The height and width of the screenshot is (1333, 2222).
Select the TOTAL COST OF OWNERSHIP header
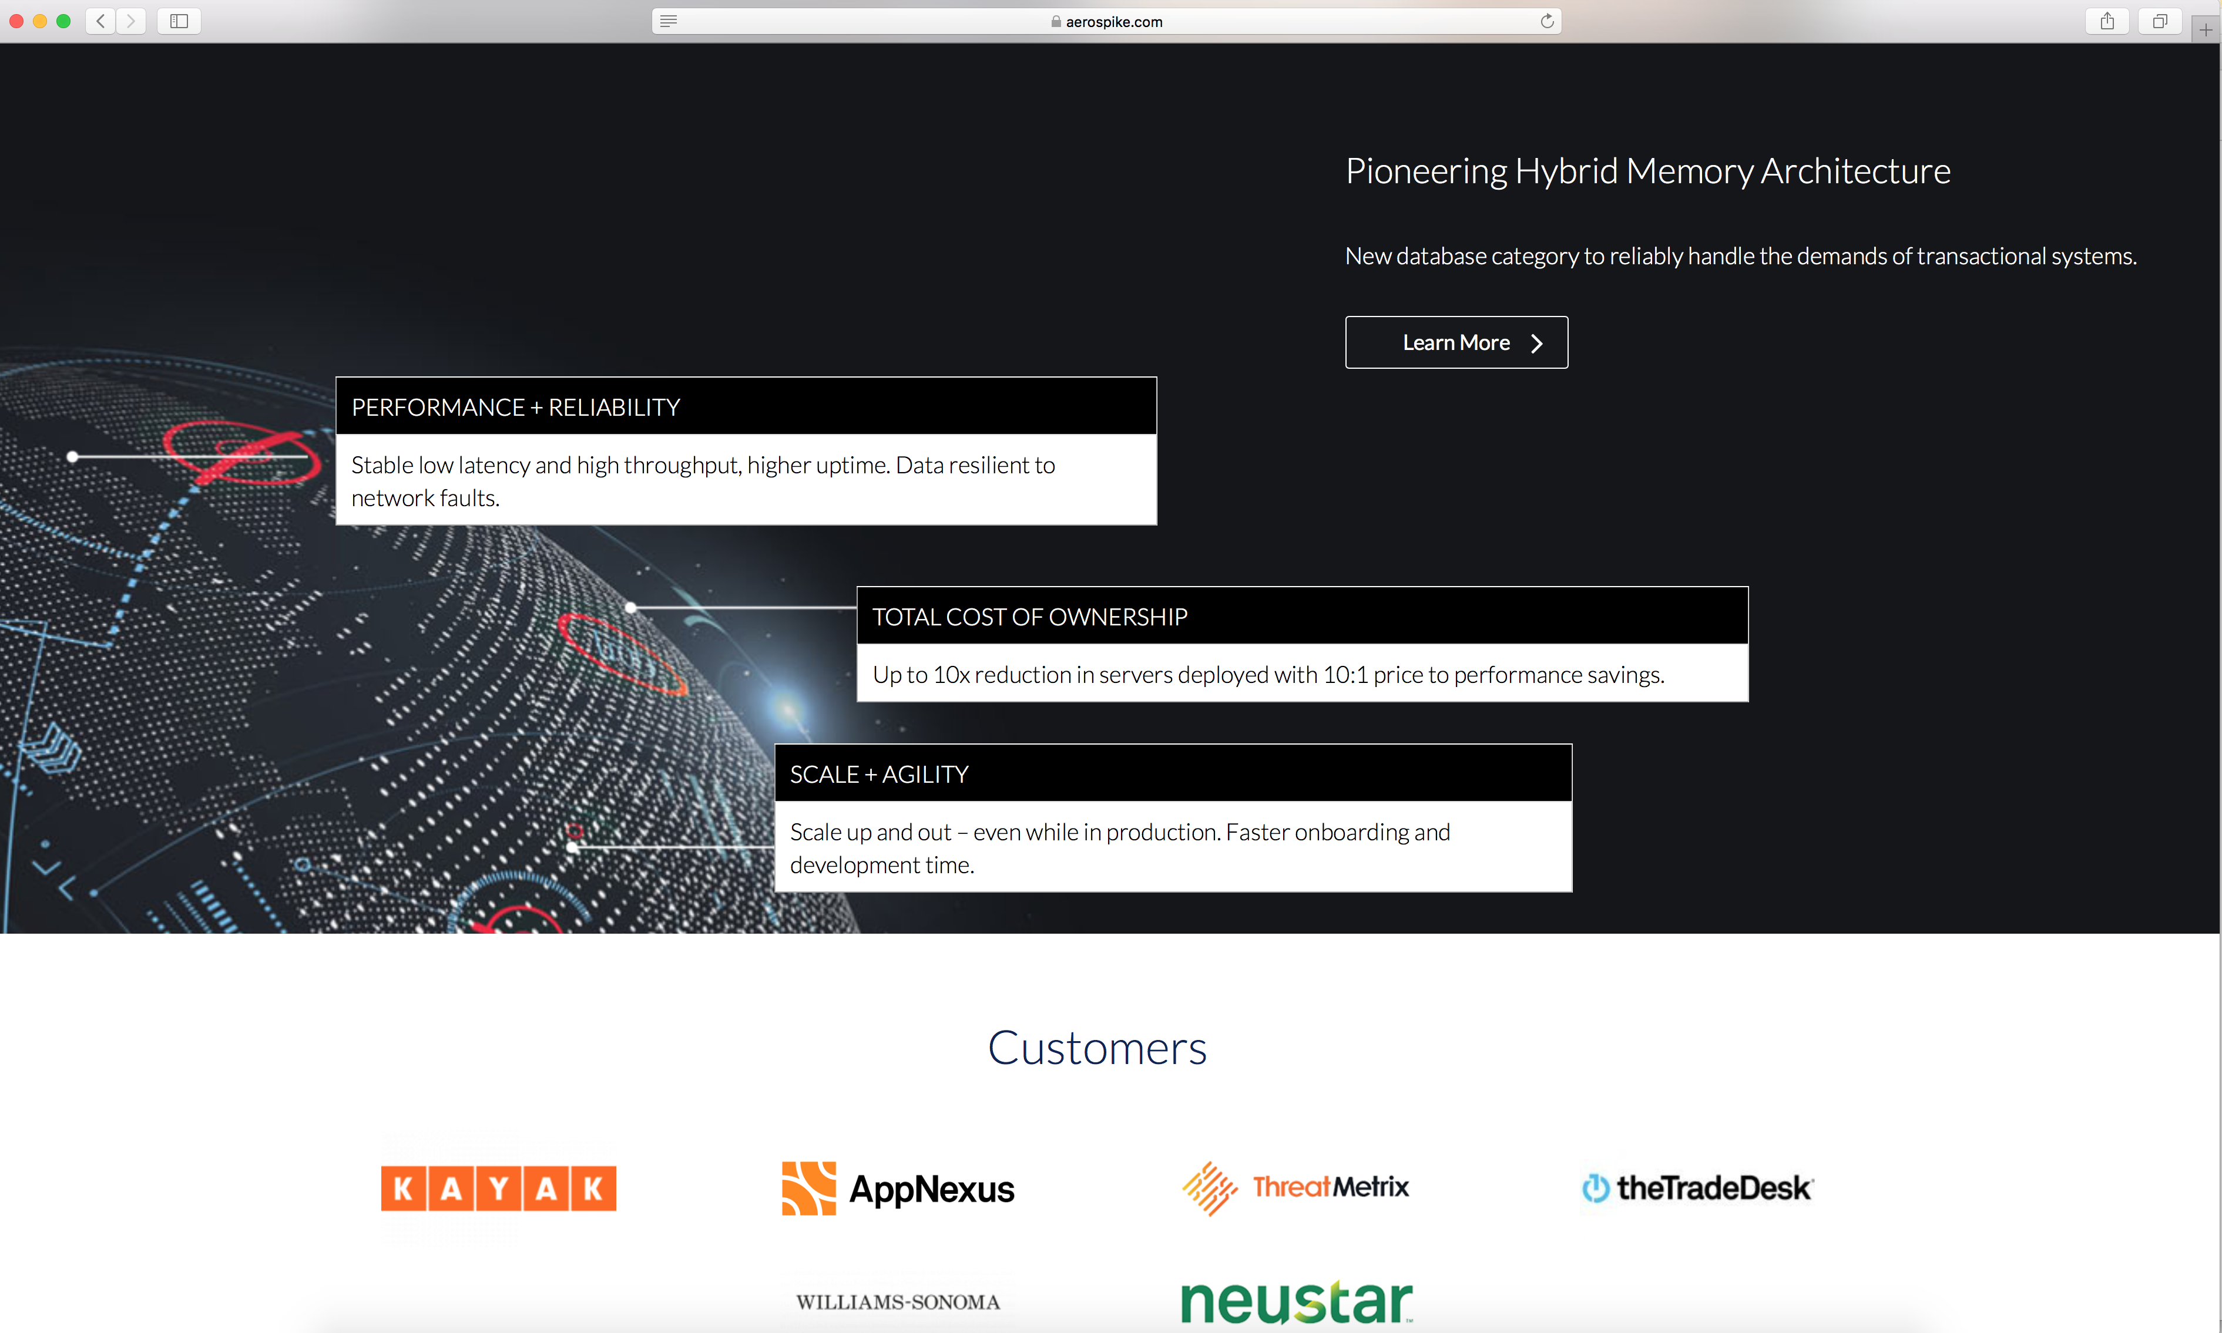[x=1302, y=616]
